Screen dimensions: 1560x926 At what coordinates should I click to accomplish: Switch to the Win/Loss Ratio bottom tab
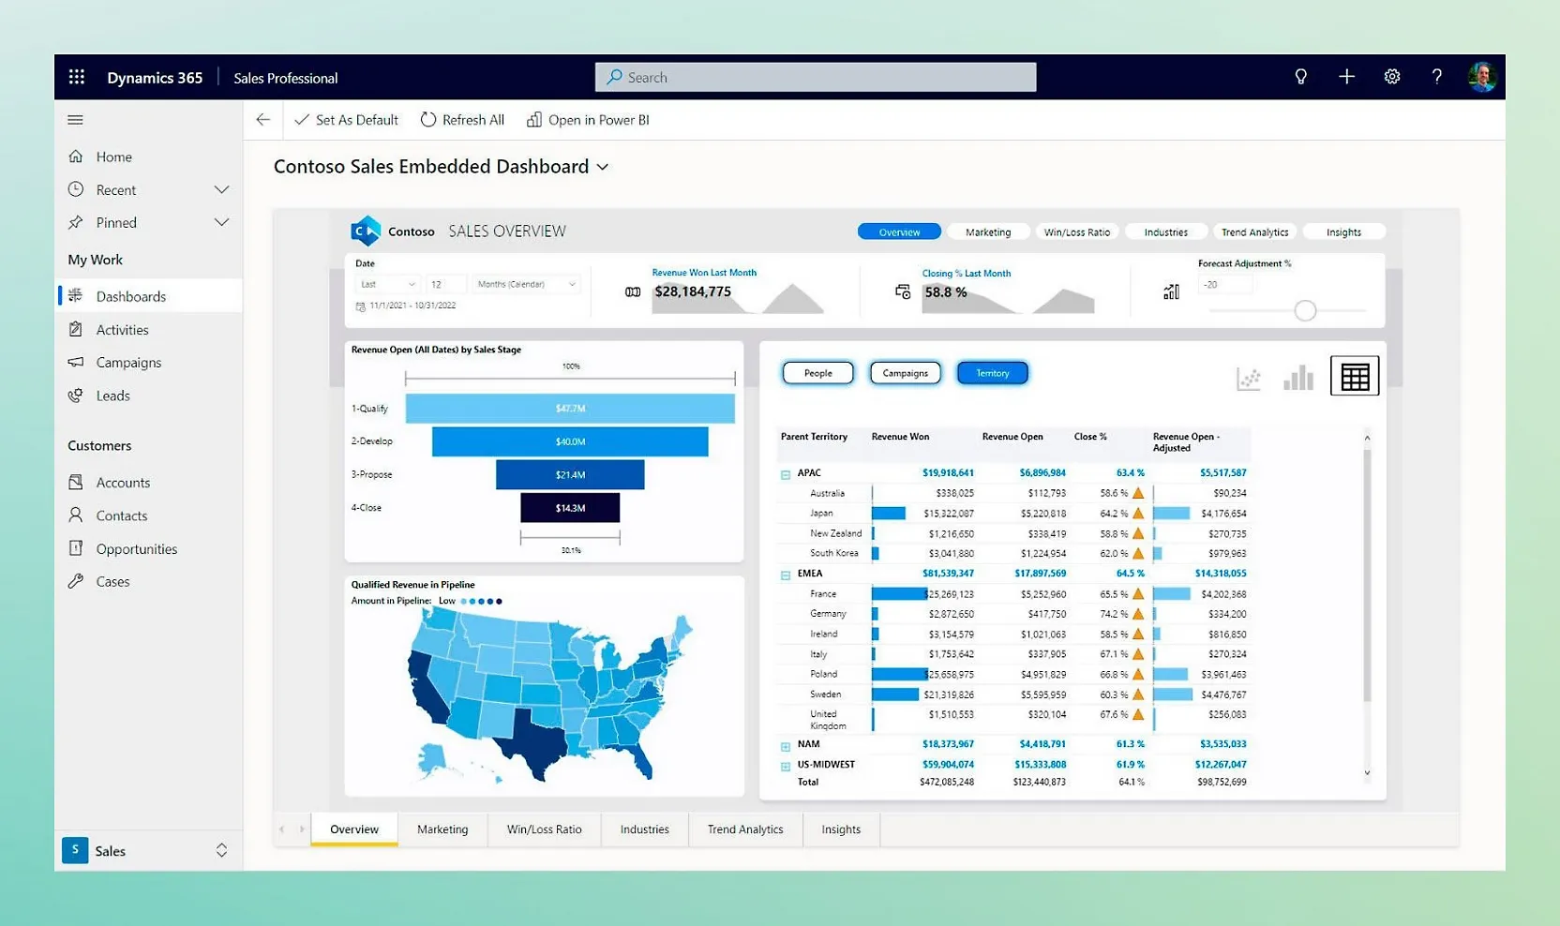[x=544, y=829]
